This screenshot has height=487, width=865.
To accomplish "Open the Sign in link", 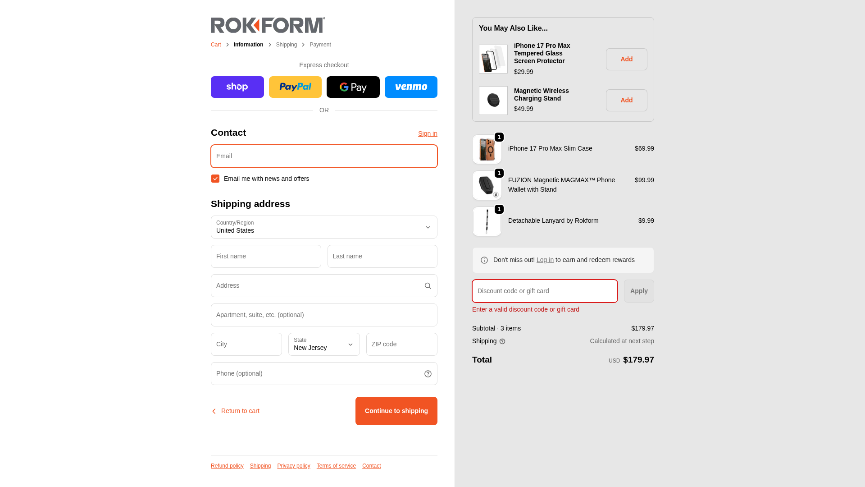I will tap(428, 133).
